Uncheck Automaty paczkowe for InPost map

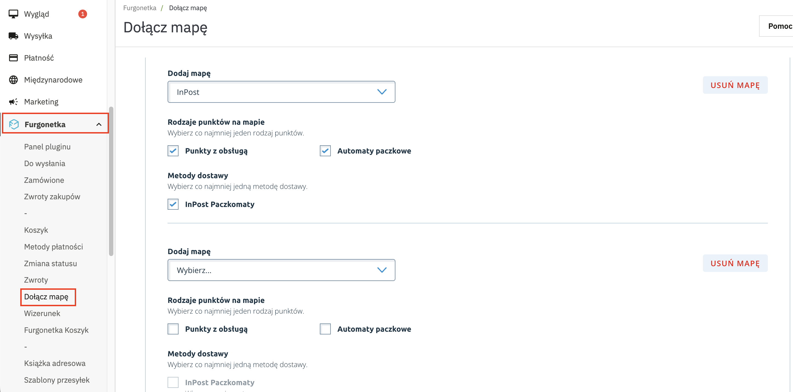[x=325, y=151]
